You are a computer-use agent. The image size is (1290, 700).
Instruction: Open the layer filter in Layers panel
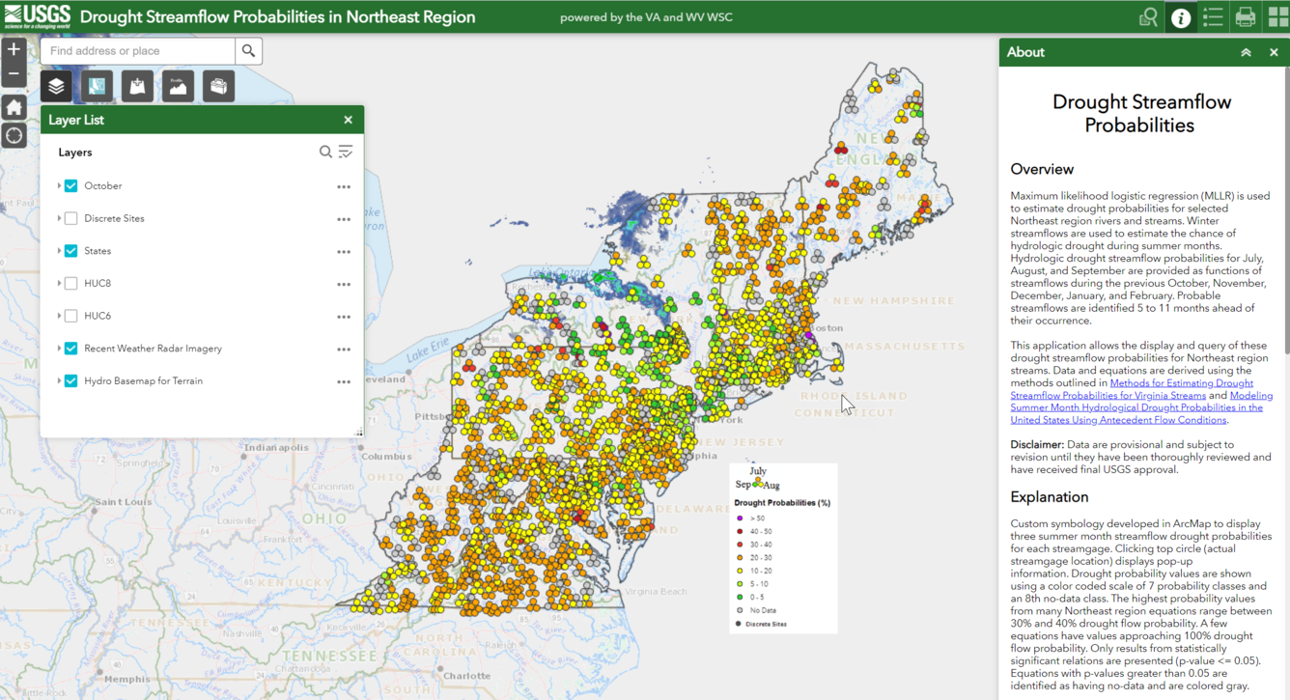tap(346, 152)
